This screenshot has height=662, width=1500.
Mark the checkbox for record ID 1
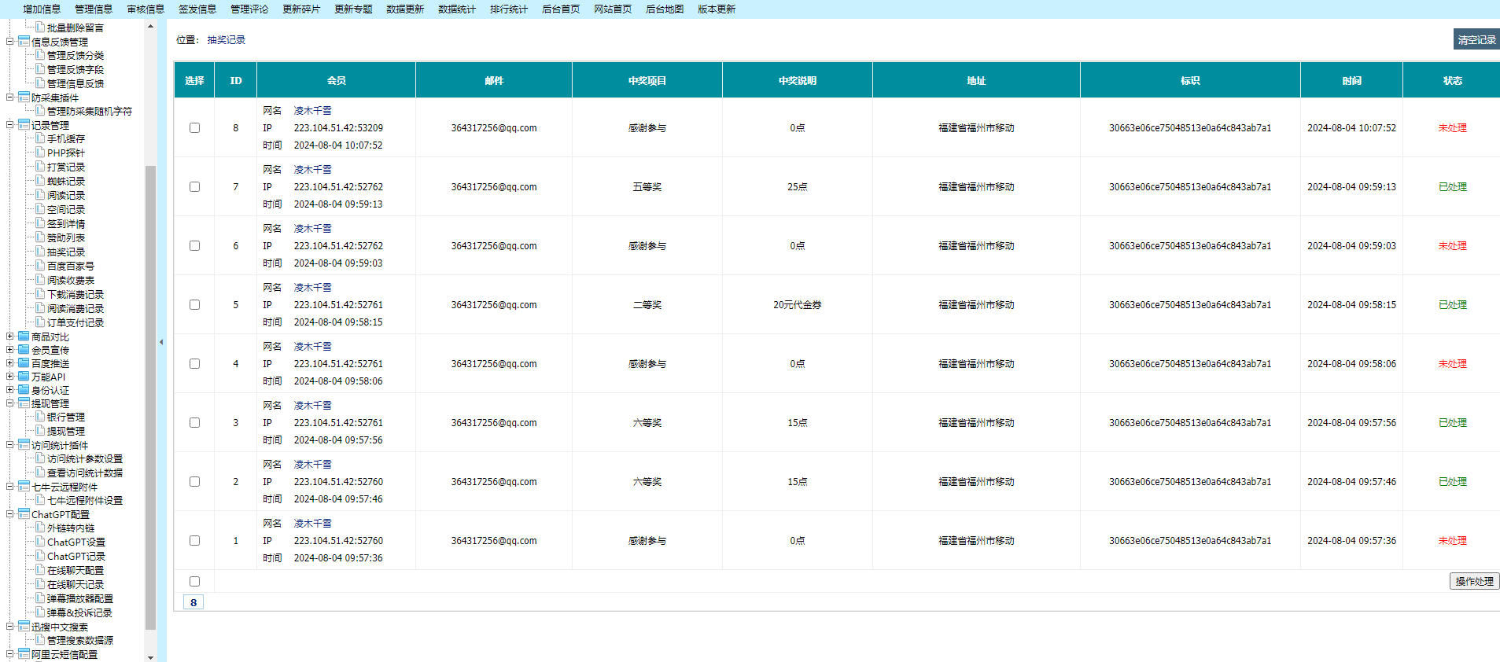pos(194,540)
